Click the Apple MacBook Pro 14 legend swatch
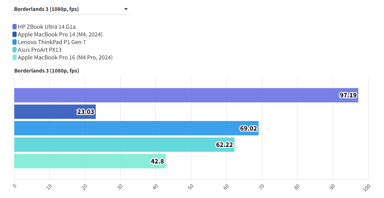This screenshot has height=198, width=384. pos(15,34)
